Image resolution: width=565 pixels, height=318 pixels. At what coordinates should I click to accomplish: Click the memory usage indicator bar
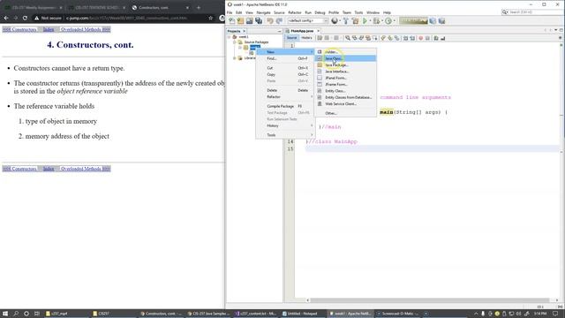click(x=413, y=21)
